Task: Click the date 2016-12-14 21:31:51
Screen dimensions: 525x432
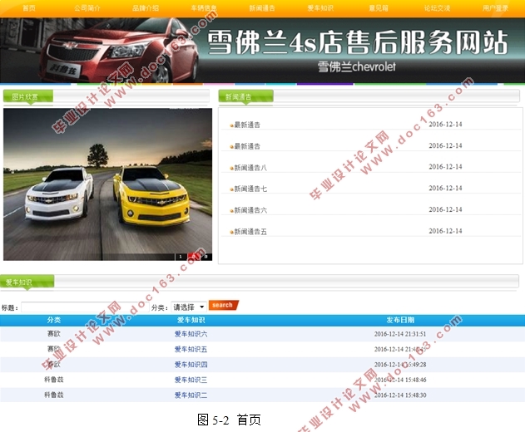Action: pos(400,334)
